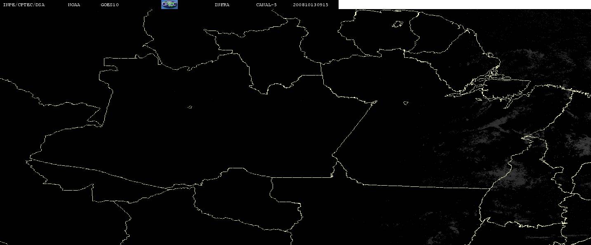
Task: Click the INFRA channel type label
Action: 222,5
